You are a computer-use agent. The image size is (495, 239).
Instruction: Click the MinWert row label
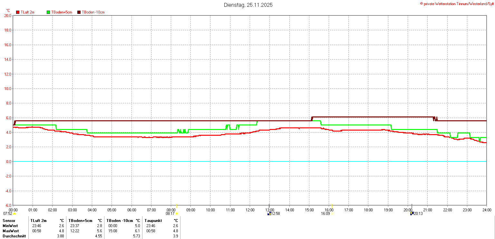(x=11, y=226)
